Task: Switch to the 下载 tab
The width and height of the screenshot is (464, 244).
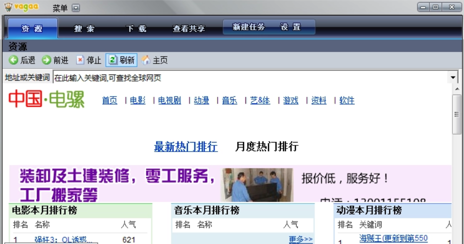Action: (x=136, y=28)
